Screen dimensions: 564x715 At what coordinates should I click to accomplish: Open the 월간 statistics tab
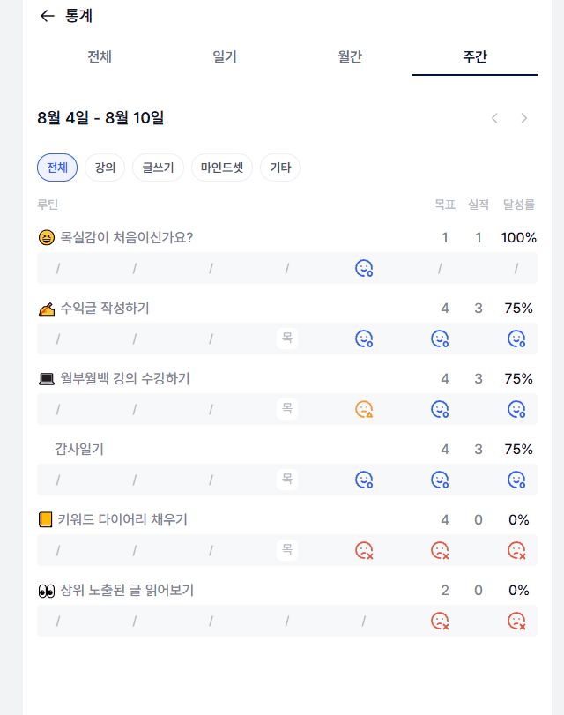[x=350, y=57]
